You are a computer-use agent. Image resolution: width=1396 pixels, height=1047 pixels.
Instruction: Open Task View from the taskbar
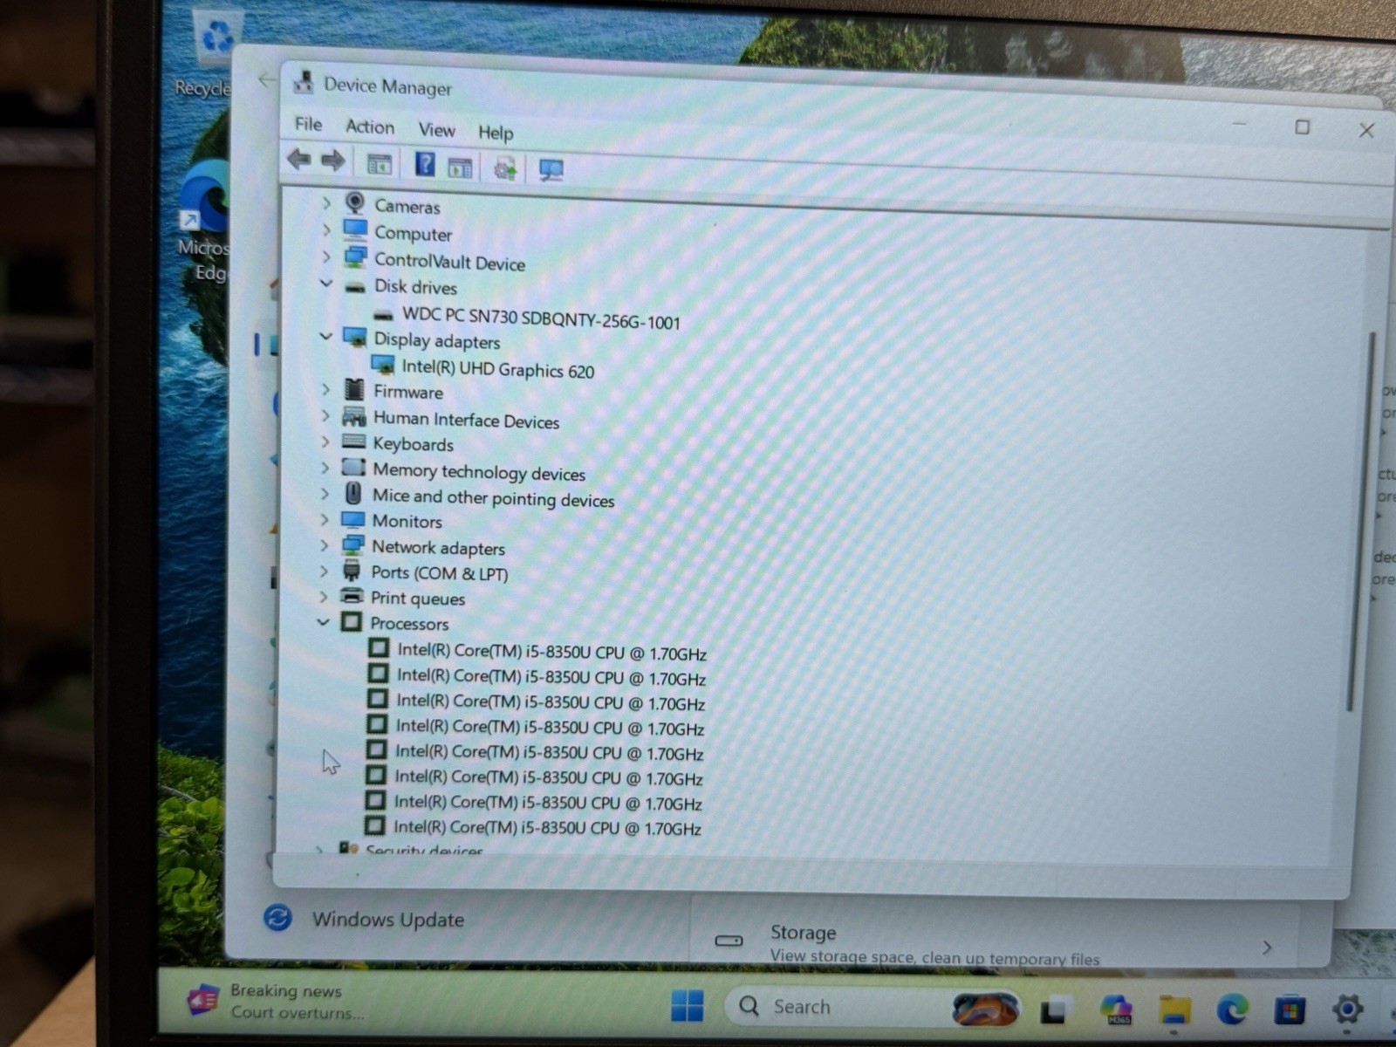coord(1053,1009)
